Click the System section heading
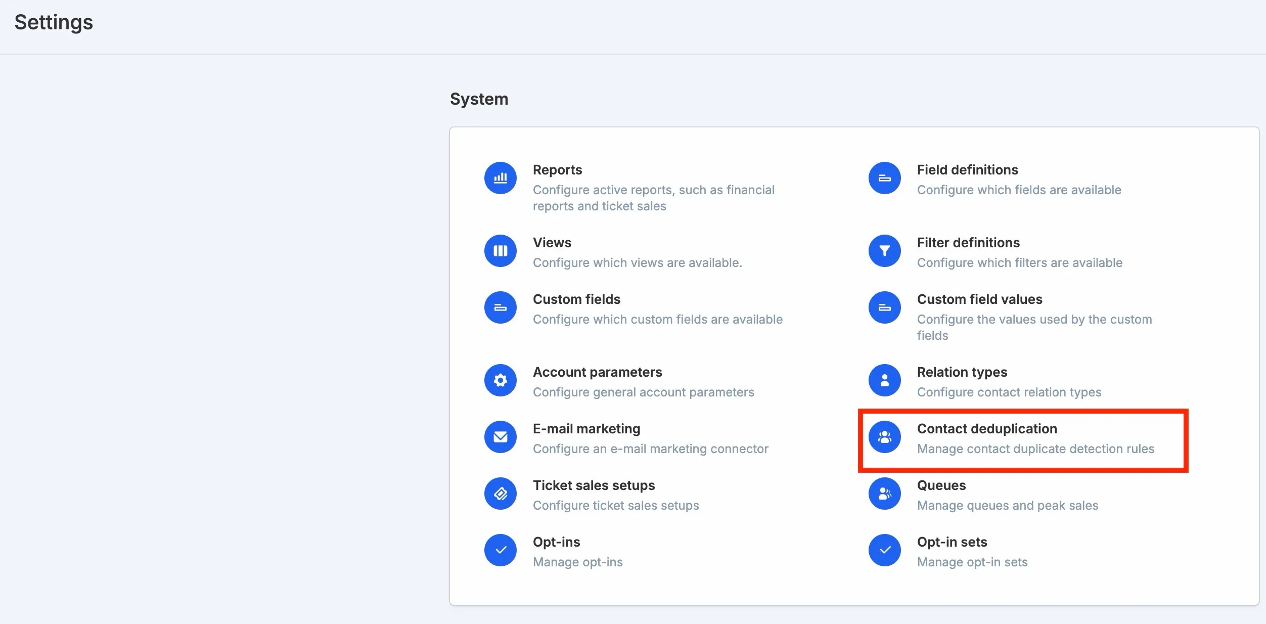The image size is (1266, 624). point(479,99)
